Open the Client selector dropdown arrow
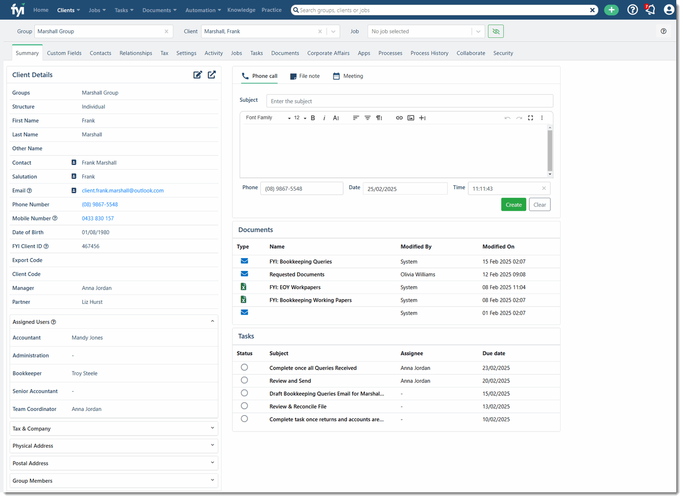 click(x=333, y=31)
